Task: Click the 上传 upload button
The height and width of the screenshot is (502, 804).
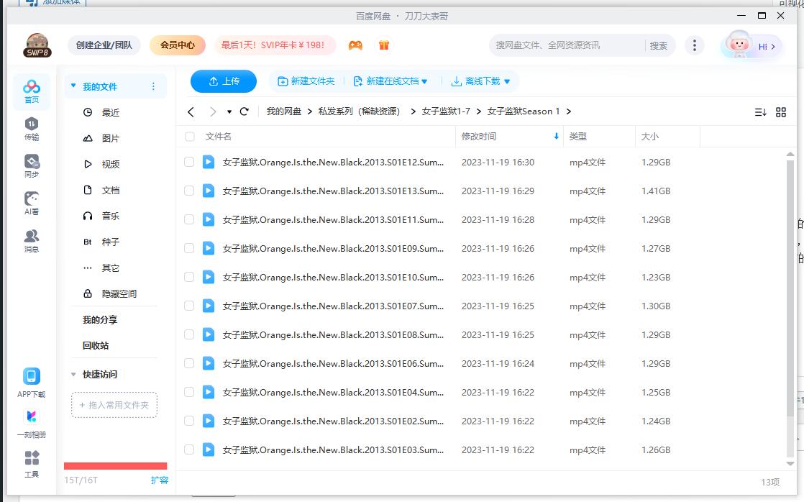Action: tap(223, 81)
